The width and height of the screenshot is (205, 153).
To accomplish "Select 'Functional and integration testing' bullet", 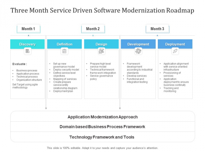I will 137,81.
